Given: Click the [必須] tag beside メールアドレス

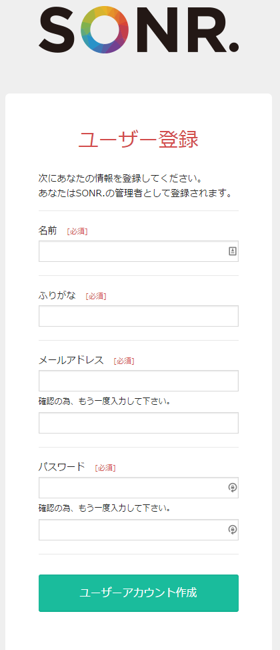Looking at the screenshot, I should point(124,361).
